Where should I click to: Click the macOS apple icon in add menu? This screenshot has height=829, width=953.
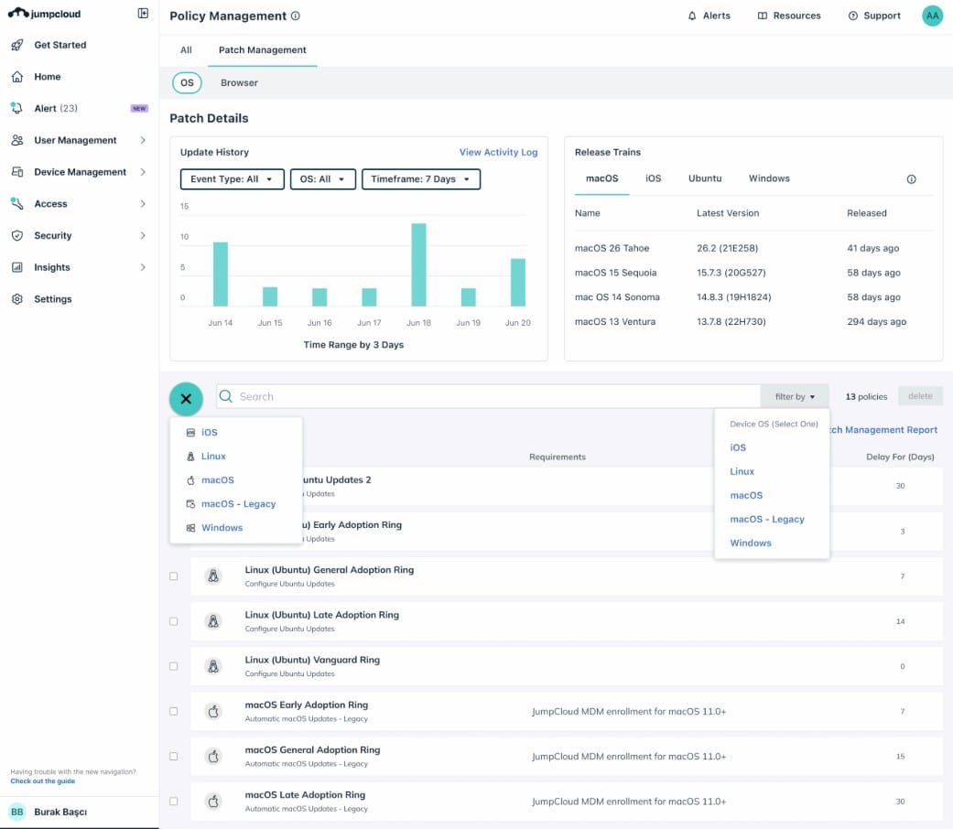[x=190, y=479]
